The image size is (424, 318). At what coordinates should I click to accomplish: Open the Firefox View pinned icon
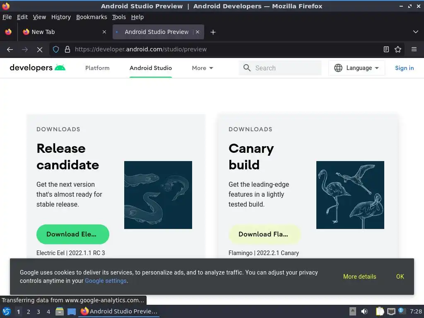point(8,32)
